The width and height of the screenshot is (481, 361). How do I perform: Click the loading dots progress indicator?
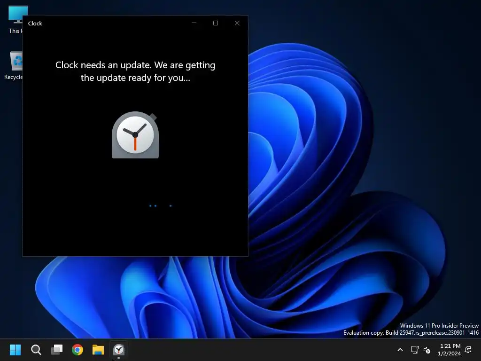161,206
